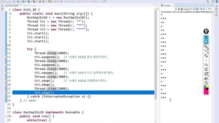Click the editor area Minimize button
The width and height of the screenshot is (219, 123).
[x=154, y=5]
